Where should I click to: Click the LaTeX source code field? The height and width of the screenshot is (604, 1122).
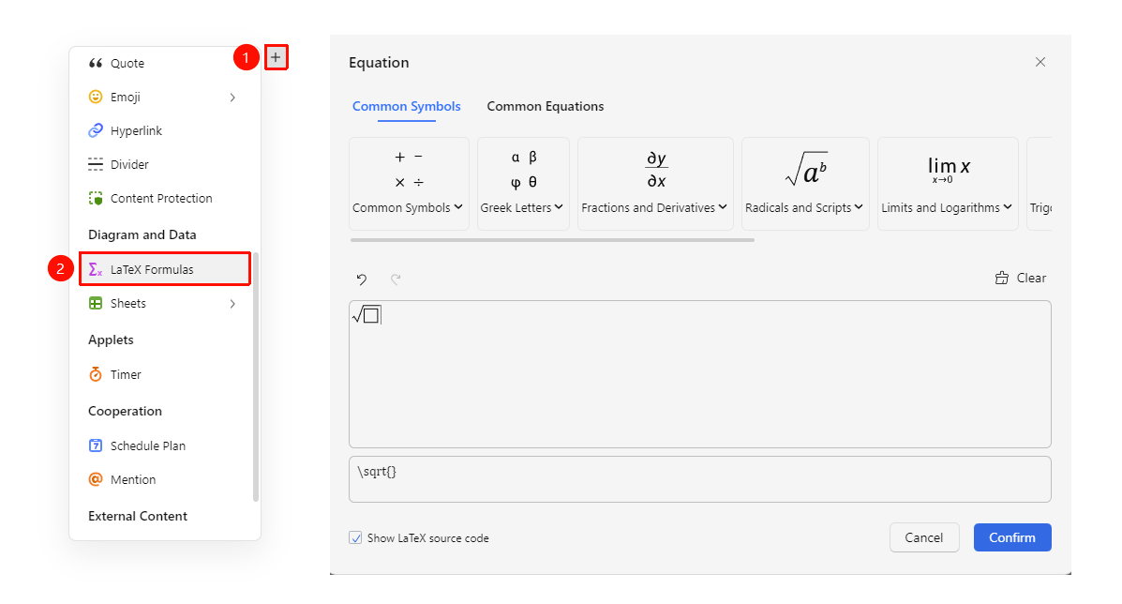[x=700, y=479]
